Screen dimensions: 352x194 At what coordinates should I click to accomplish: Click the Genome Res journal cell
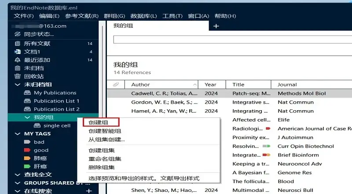point(295,173)
